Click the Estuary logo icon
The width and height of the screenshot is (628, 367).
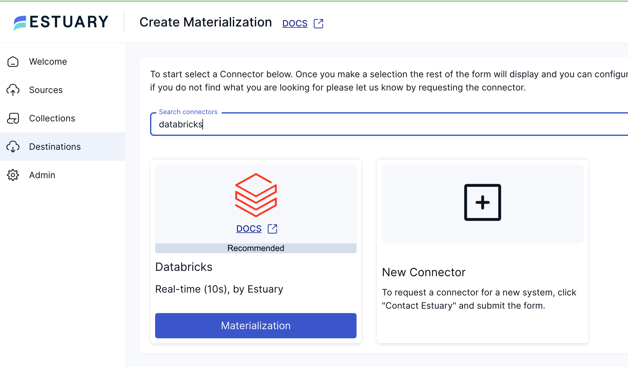point(20,23)
